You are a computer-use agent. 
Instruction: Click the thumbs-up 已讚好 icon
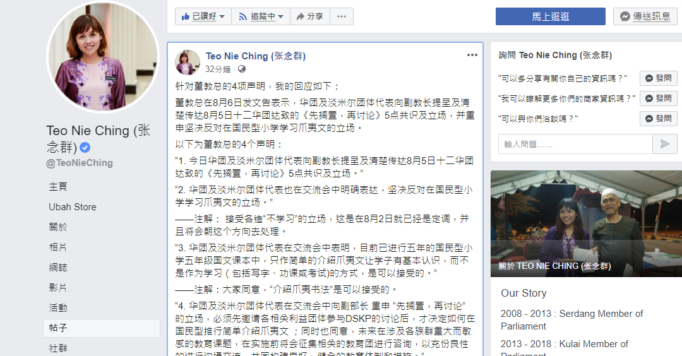click(x=186, y=16)
